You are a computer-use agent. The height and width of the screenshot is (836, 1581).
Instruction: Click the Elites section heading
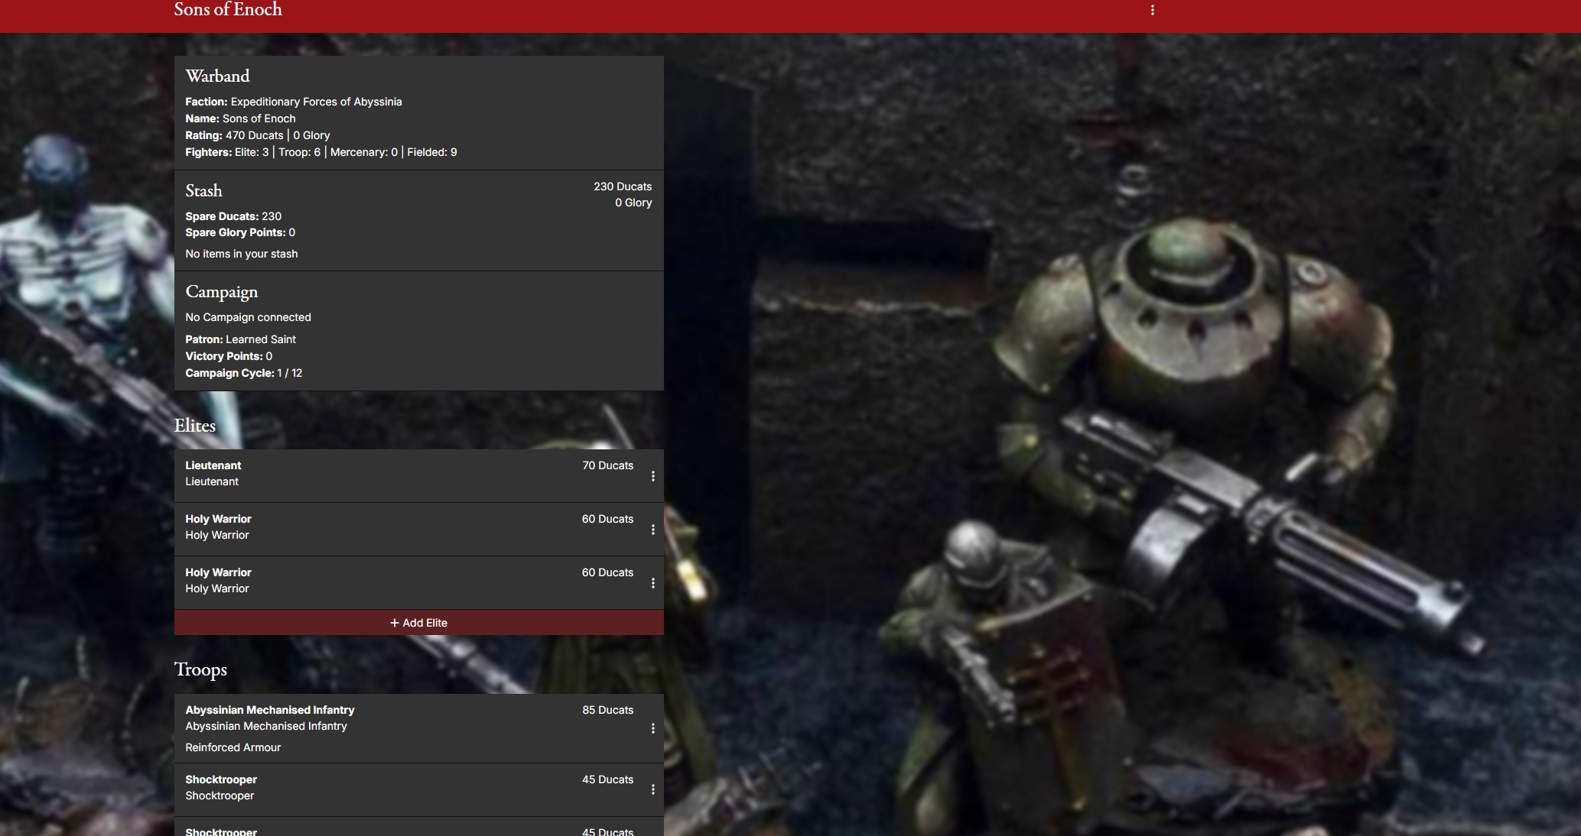pos(195,426)
